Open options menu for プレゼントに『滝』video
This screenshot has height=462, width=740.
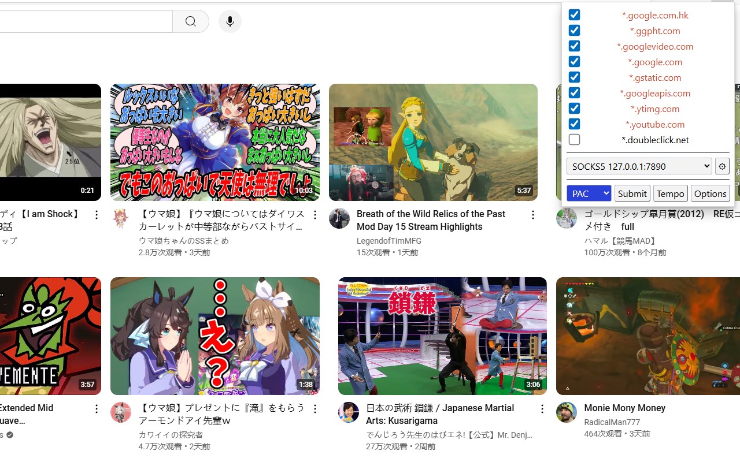point(315,409)
